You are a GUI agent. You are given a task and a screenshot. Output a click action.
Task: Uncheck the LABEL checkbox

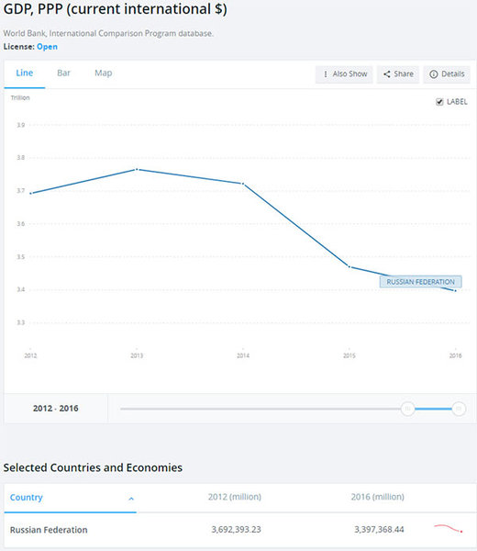point(439,102)
